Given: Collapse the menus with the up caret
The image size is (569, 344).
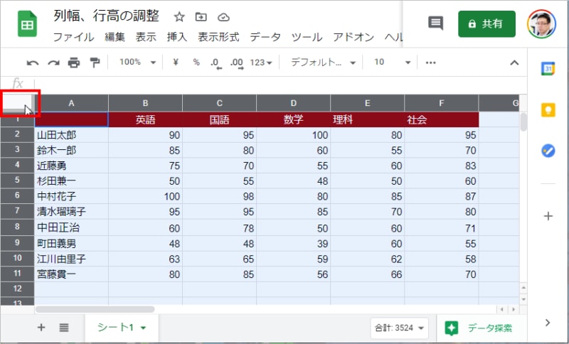Looking at the screenshot, I should (514, 63).
